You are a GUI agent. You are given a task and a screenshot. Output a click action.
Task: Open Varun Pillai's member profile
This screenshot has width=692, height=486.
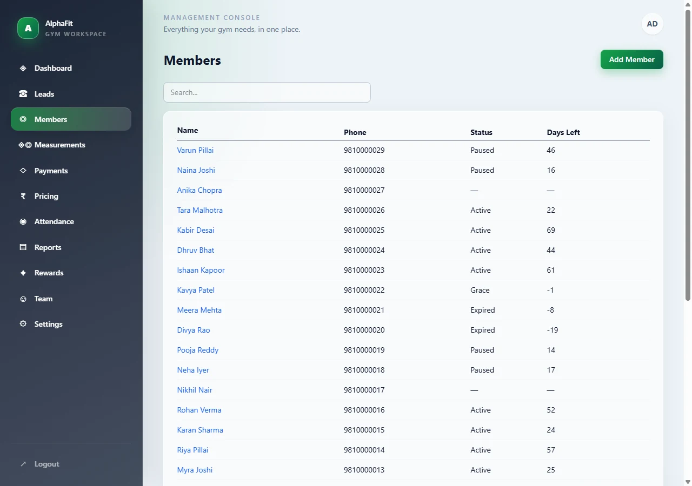point(195,150)
